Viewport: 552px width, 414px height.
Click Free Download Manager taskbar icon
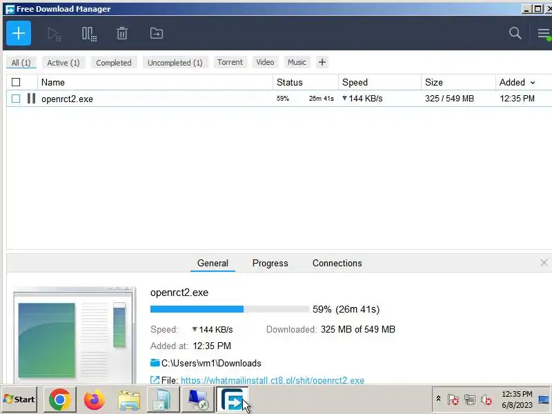233,400
